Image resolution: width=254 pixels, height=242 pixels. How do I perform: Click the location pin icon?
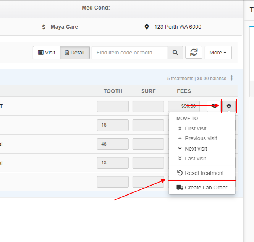point(147,27)
